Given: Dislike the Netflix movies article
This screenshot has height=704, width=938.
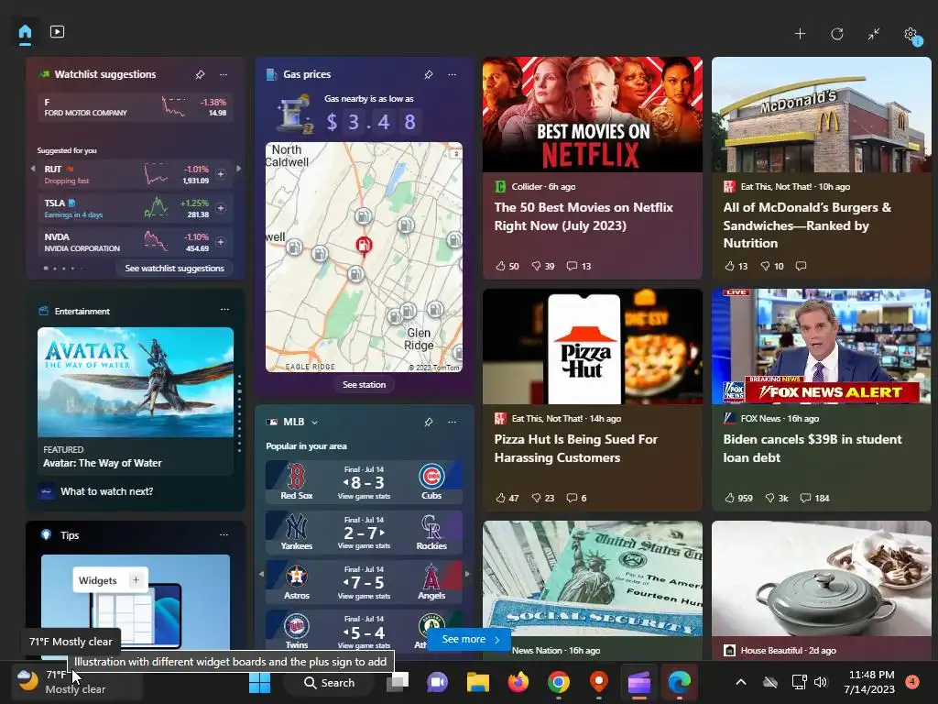Looking at the screenshot, I should click(542, 266).
